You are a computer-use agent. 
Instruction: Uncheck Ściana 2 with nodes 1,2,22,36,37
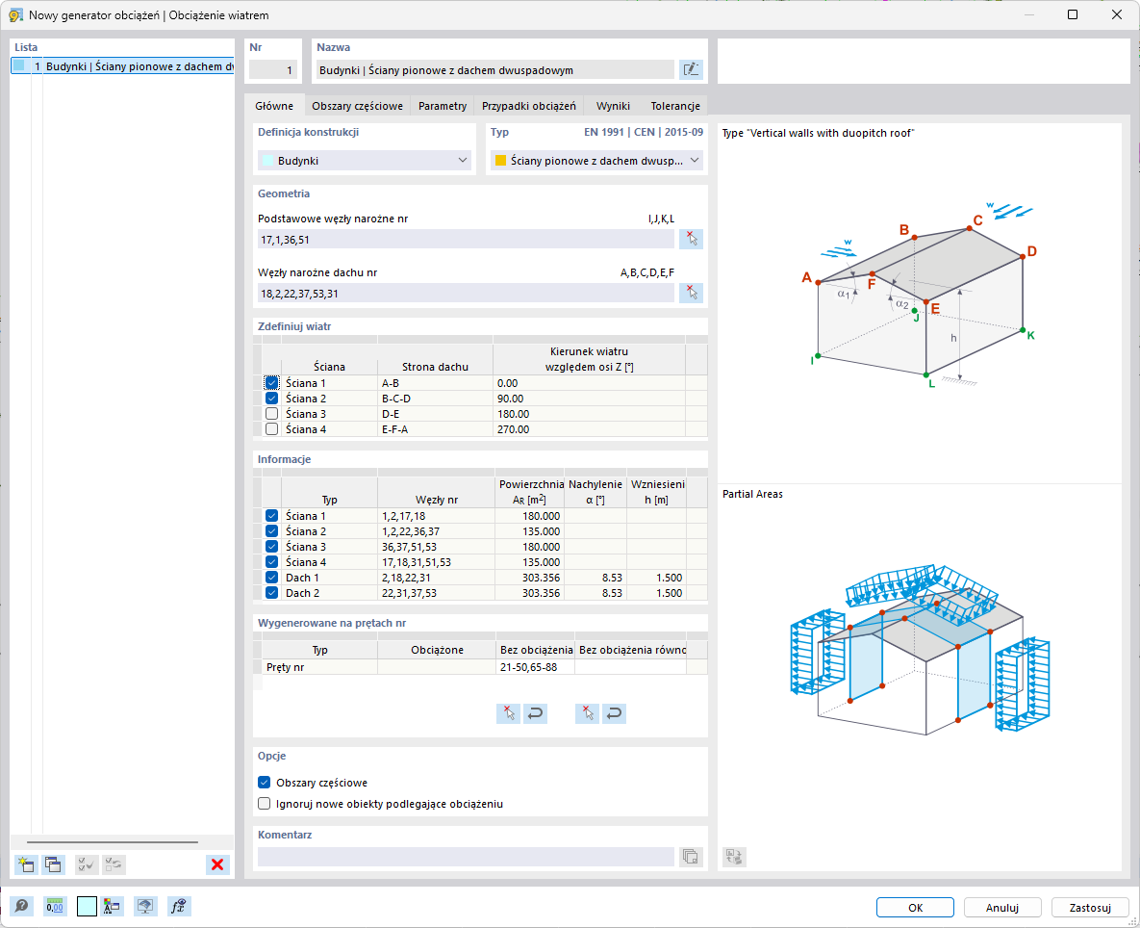point(272,531)
